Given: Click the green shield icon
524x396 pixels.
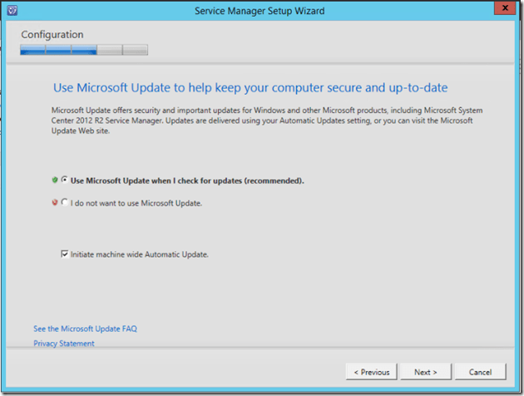Looking at the screenshot, I should pyautogui.click(x=54, y=181).
